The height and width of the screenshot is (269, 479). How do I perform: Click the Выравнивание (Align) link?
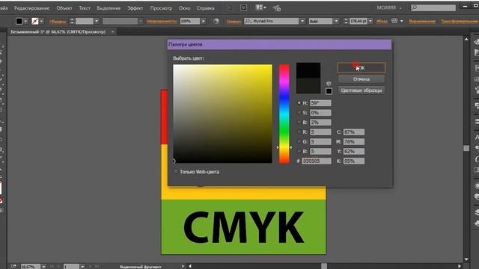[422, 22]
